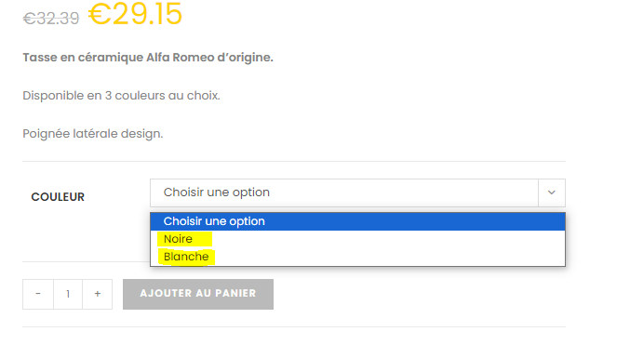Open the Couleur dropdown chevron arrow

552,192
